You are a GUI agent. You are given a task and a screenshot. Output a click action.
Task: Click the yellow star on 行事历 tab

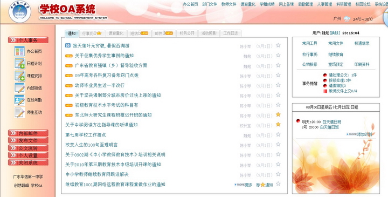coord(99,33)
